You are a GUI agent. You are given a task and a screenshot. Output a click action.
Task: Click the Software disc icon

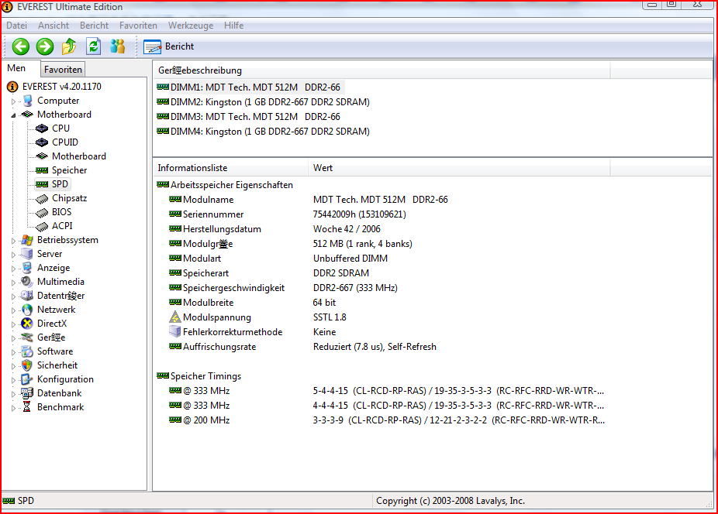click(27, 351)
